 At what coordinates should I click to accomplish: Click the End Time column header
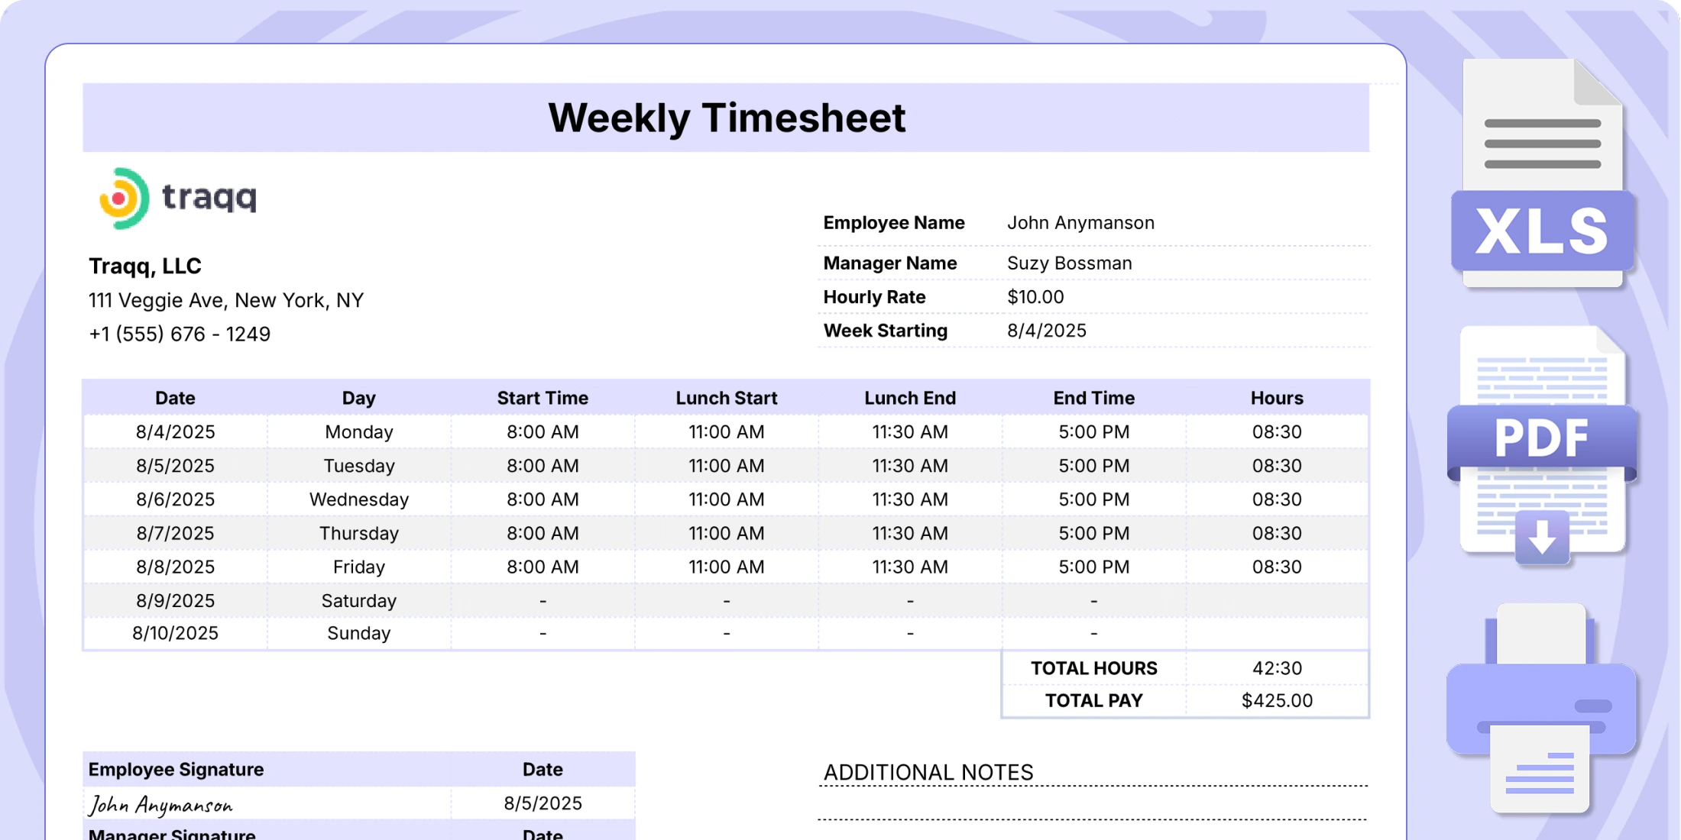pos(1094,398)
